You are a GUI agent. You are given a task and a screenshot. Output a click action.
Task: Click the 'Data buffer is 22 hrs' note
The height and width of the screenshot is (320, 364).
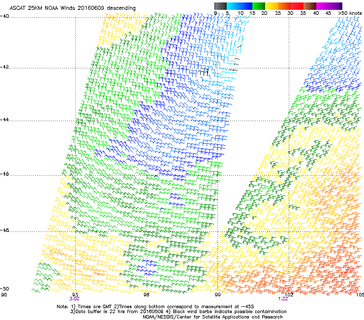click(x=178, y=312)
